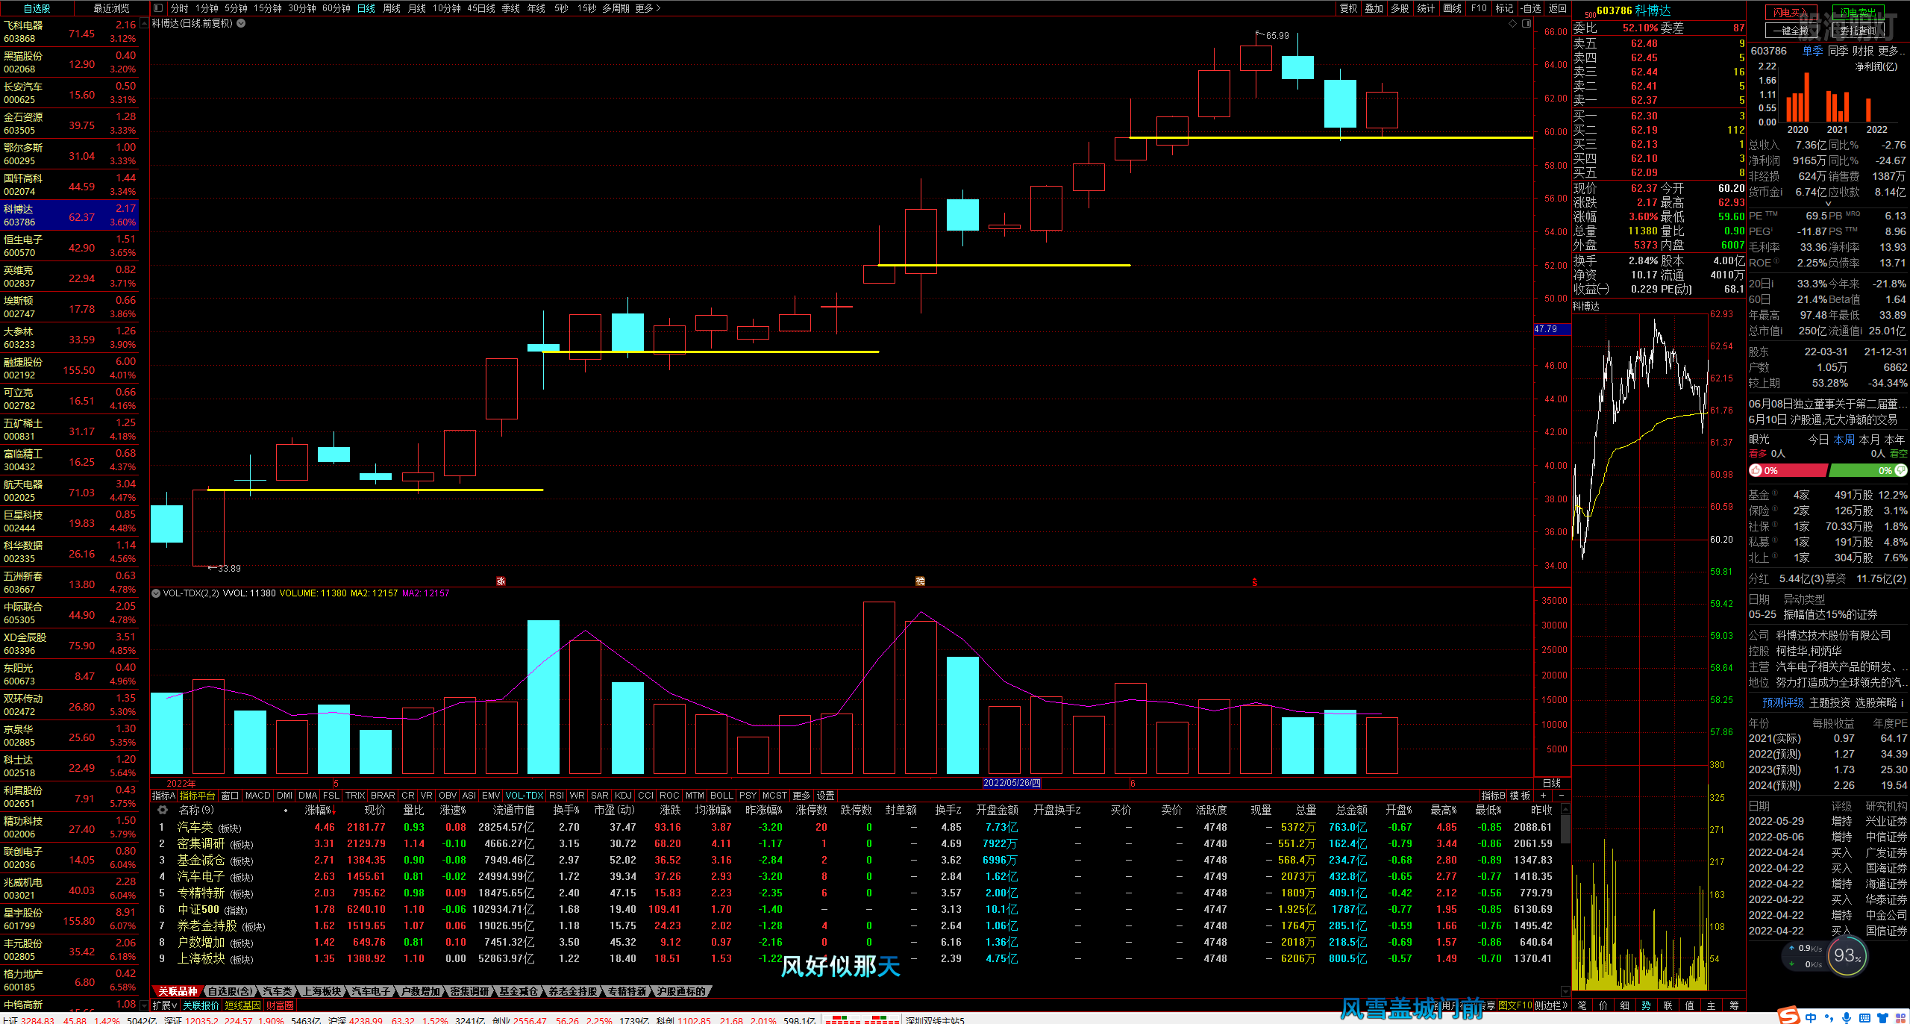Select the KDJ indicator tab

pyautogui.click(x=623, y=796)
